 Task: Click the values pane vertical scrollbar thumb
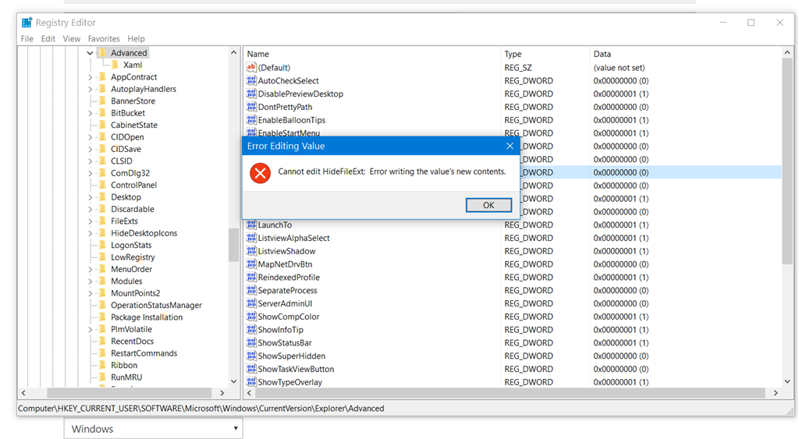[x=787, y=161]
